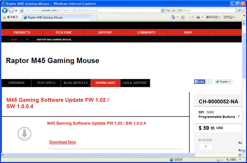Click the CH-9000052-NA part number text
This screenshot has width=247, height=163.
tap(218, 102)
